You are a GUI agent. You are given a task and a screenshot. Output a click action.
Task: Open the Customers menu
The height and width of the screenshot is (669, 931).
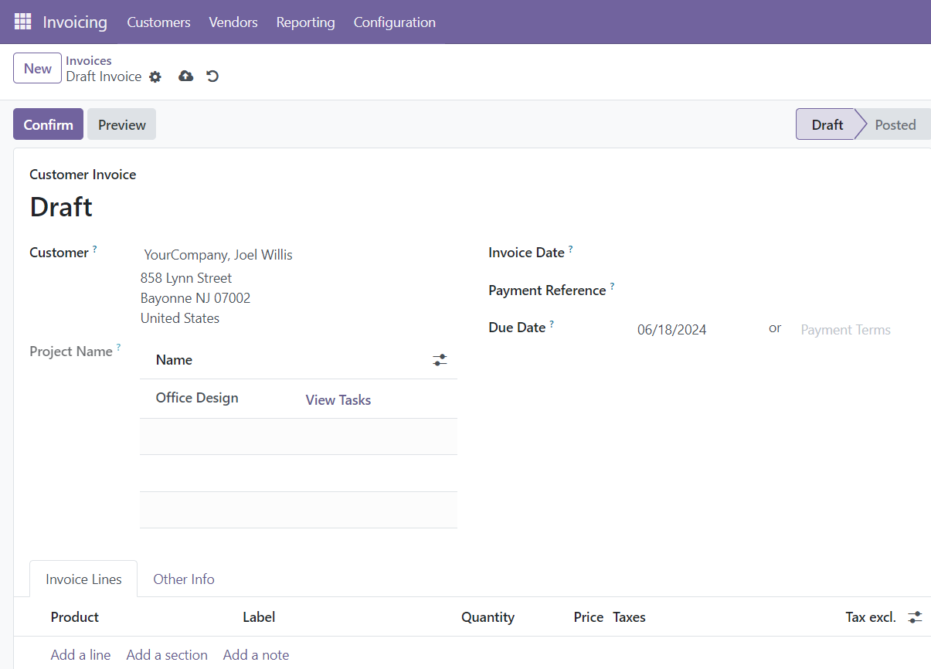[x=158, y=22]
